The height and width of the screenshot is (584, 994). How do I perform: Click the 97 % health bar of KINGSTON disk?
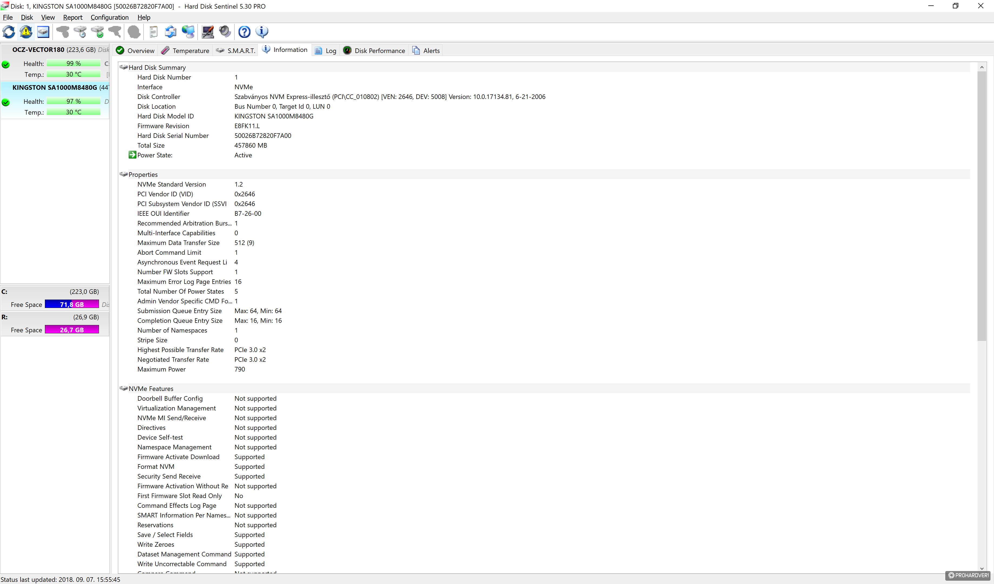coord(73,101)
